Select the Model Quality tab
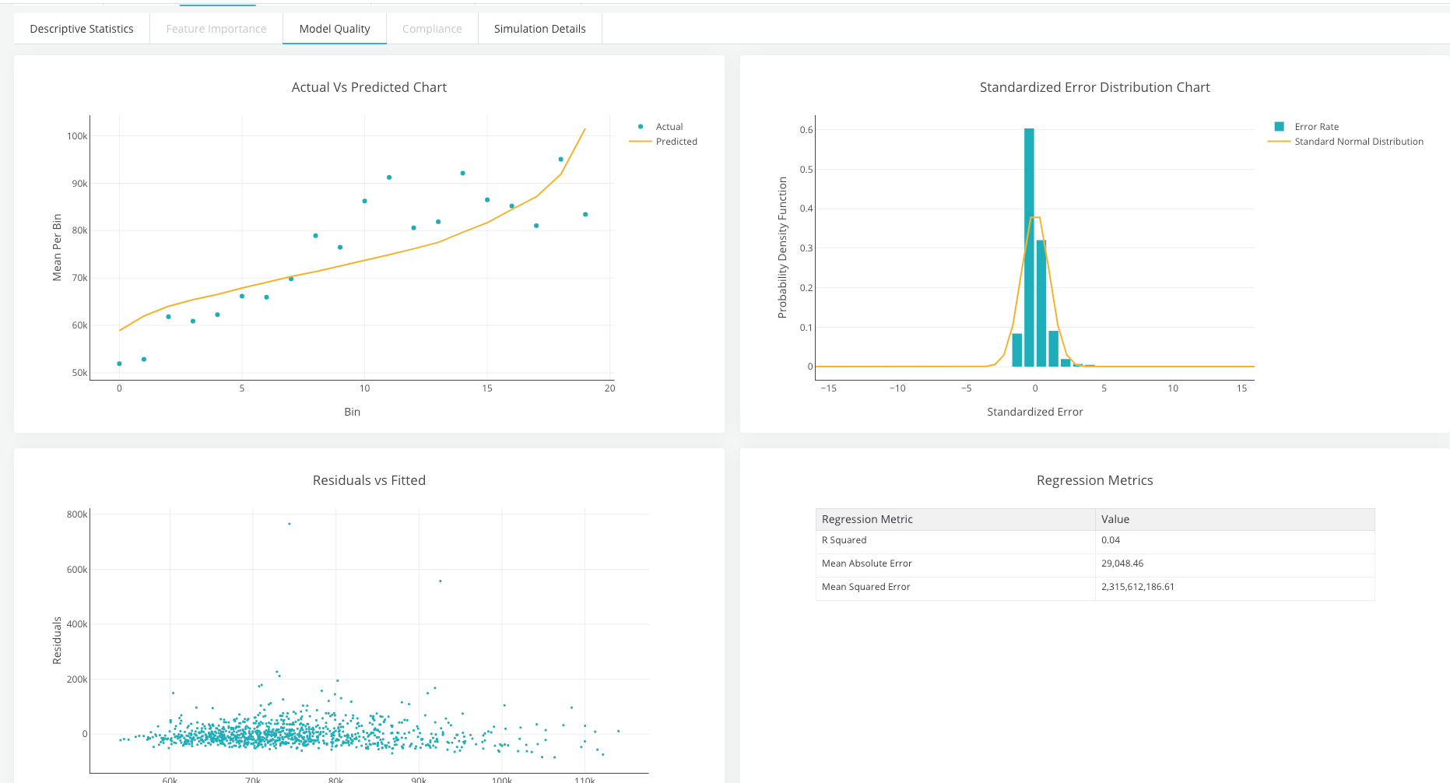Image resolution: width=1450 pixels, height=783 pixels. 335,29
